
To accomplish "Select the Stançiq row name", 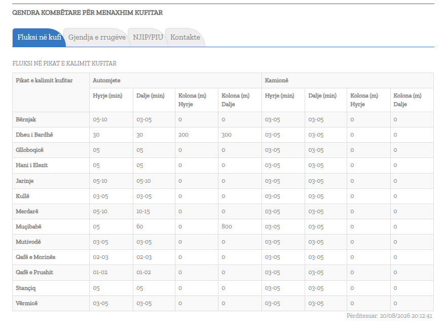I will pos(26,288).
